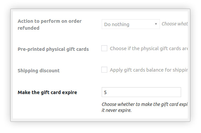Screen dimensions: 201x133
Task: Click the "Choose whether to make" description line
Action: pos(145,104)
